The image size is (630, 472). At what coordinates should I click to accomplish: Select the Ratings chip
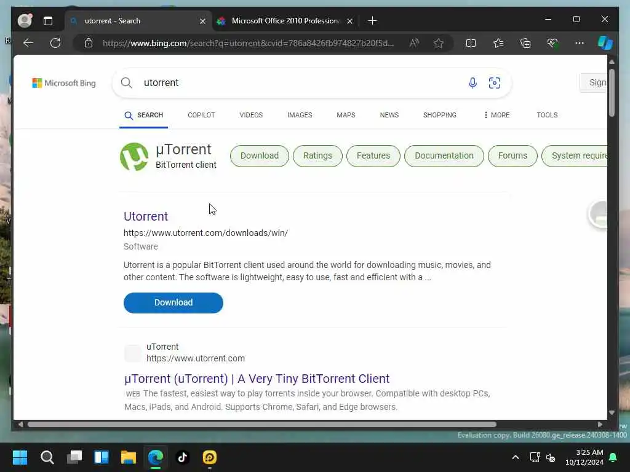tap(318, 155)
